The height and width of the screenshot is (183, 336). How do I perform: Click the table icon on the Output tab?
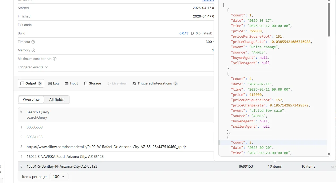point(22,83)
